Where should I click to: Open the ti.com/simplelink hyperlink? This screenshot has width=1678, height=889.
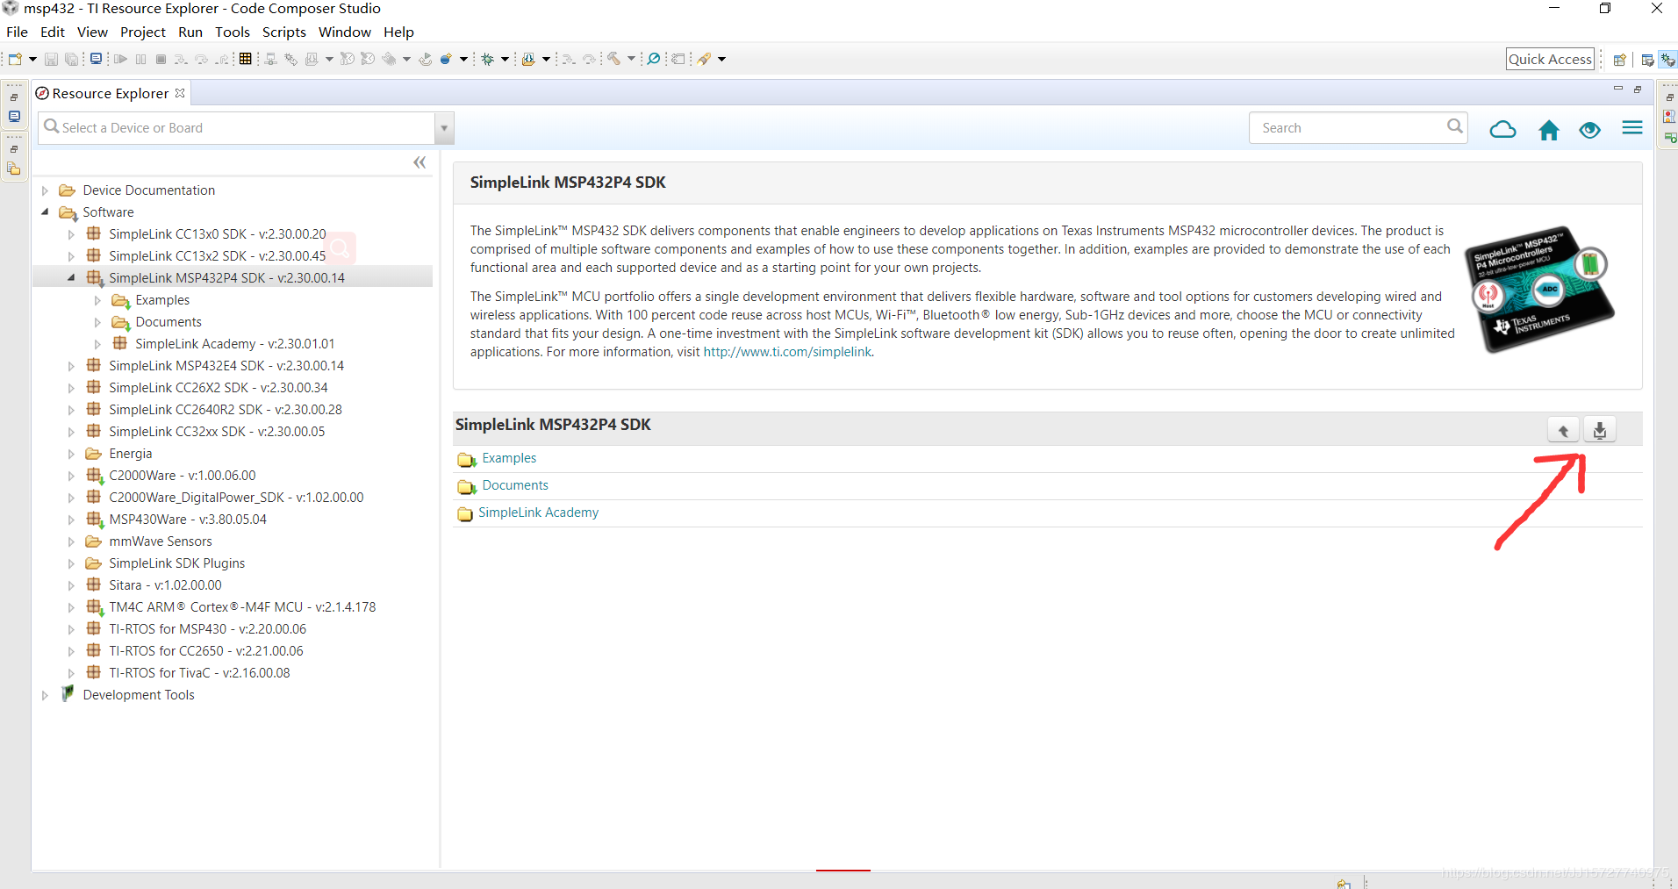point(787,352)
